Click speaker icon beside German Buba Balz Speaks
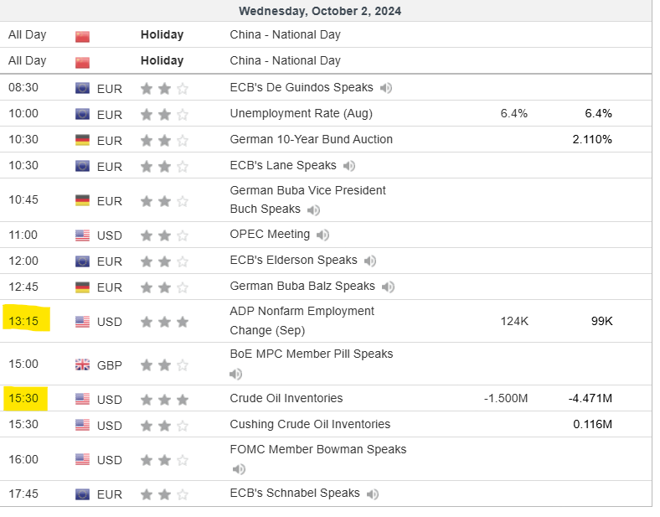The image size is (660, 517). point(388,287)
